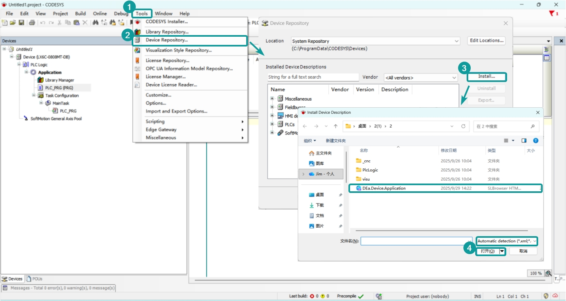
Task: Click the 打开(O) open button
Action: pyautogui.click(x=487, y=251)
